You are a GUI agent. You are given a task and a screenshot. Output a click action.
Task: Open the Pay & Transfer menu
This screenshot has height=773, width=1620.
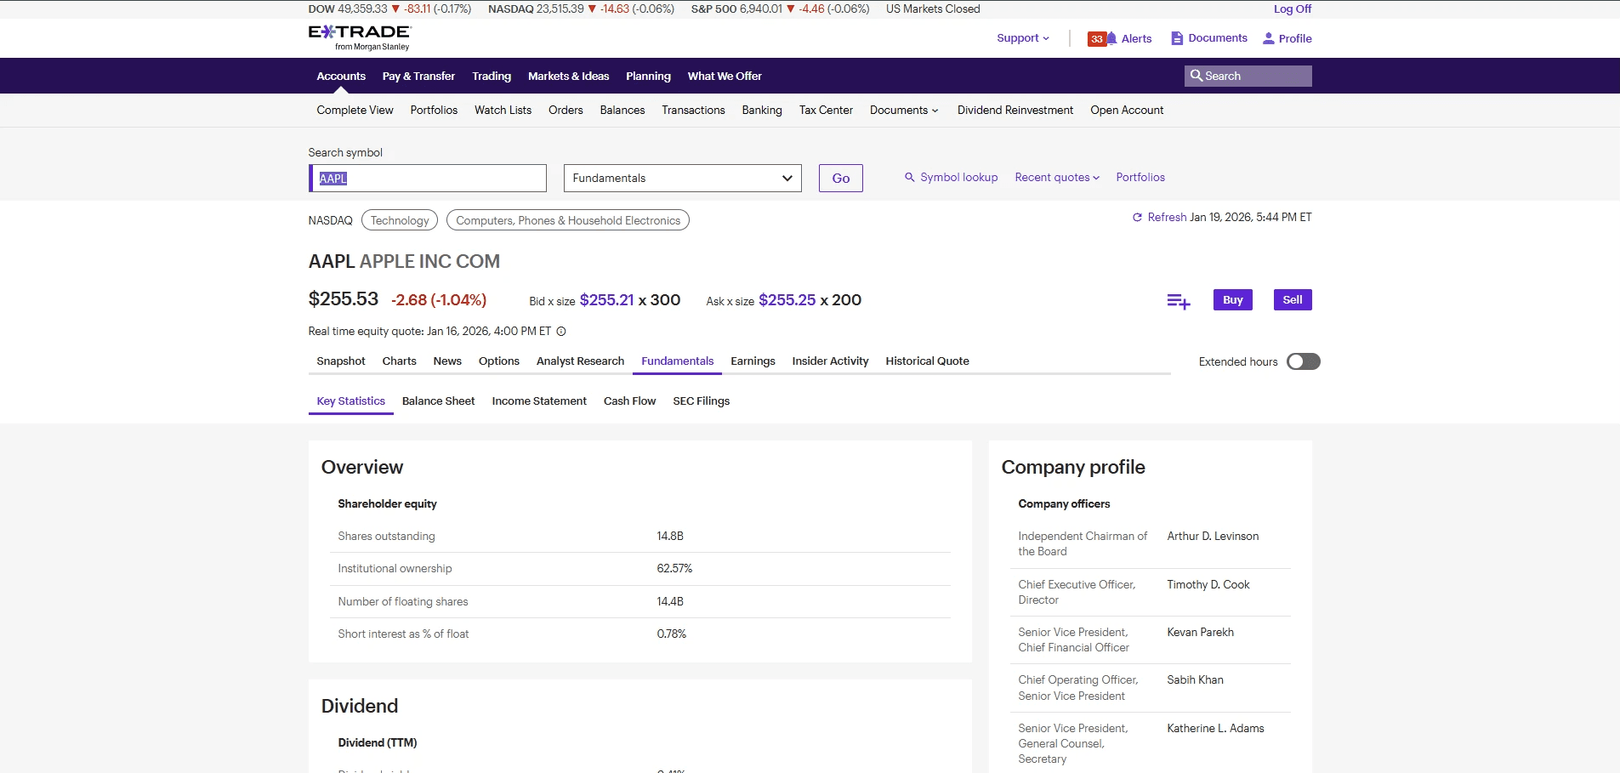coord(418,77)
